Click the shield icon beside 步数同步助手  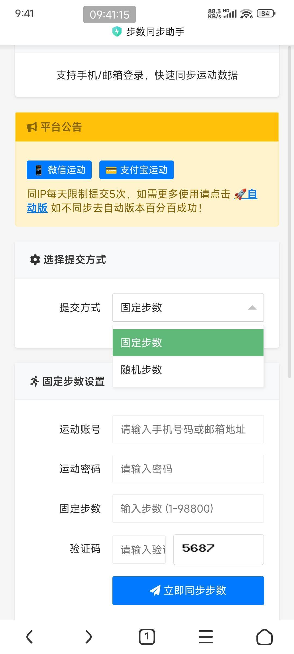coord(117,32)
